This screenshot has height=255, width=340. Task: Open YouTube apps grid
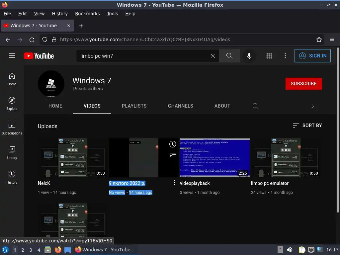[x=269, y=56]
